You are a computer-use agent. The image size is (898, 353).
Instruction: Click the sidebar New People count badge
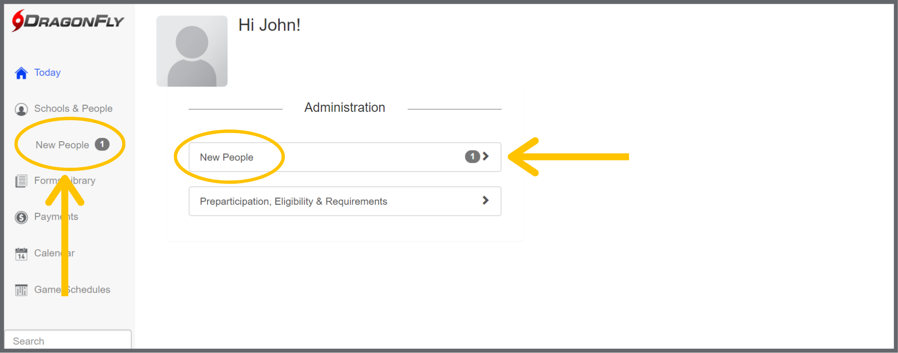102,144
